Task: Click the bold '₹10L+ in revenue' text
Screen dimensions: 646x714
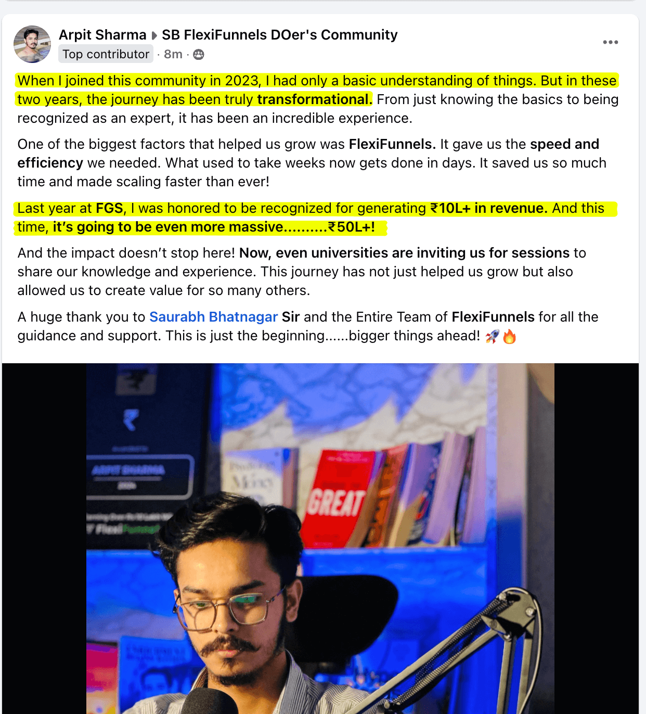Action: (489, 208)
